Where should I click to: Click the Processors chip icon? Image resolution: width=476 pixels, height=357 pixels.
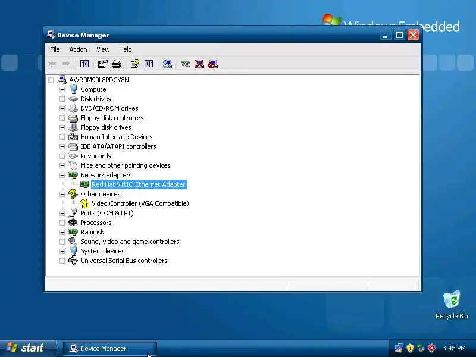[x=73, y=223]
